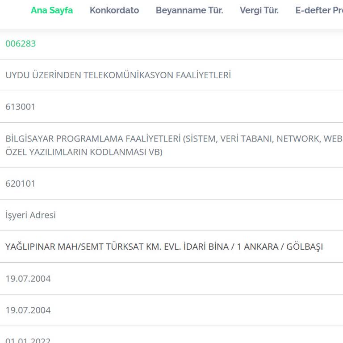The height and width of the screenshot is (343, 343).
Task: Click the upper 19.07.2004 date entry
Action: 28,279
